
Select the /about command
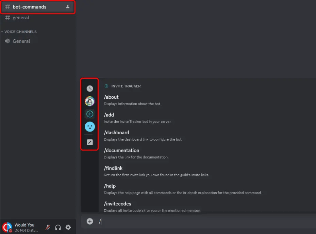(111, 97)
